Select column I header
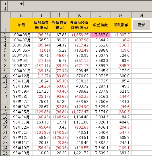The image size is (152, 156). [41, 15]
